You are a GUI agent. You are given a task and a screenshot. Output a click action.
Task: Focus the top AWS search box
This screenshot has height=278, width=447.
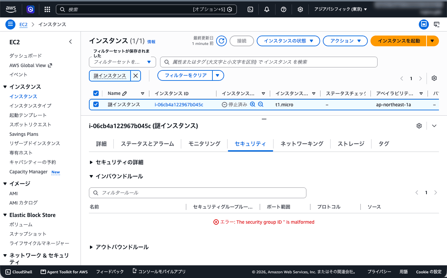(146, 9)
